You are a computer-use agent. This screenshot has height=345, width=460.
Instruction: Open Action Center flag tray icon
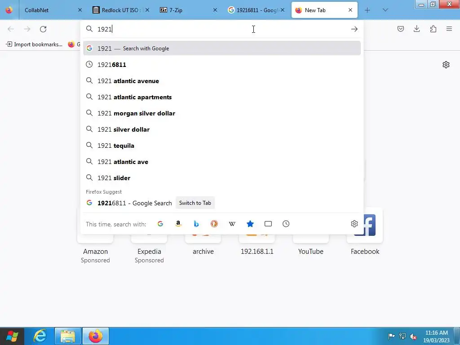click(391, 336)
